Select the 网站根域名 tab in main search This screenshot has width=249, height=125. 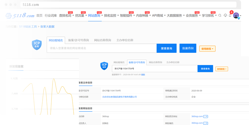coord(56,40)
